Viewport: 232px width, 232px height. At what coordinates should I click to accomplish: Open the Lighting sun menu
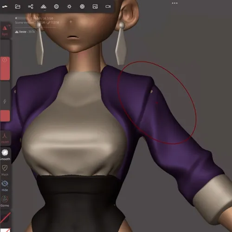[69, 6]
